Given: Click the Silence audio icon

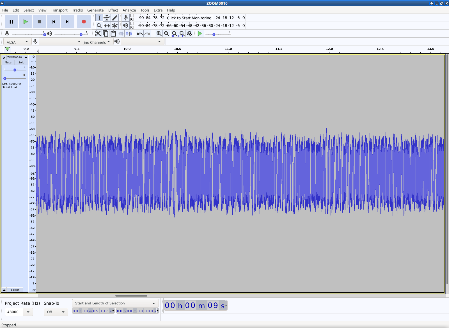Looking at the screenshot, I should tap(129, 34).
